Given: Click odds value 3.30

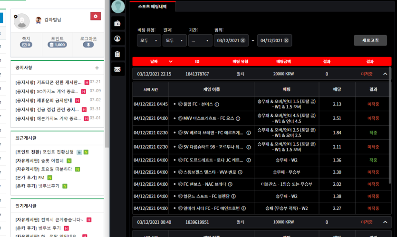Looking at the screenshot, I should (337, 172).
